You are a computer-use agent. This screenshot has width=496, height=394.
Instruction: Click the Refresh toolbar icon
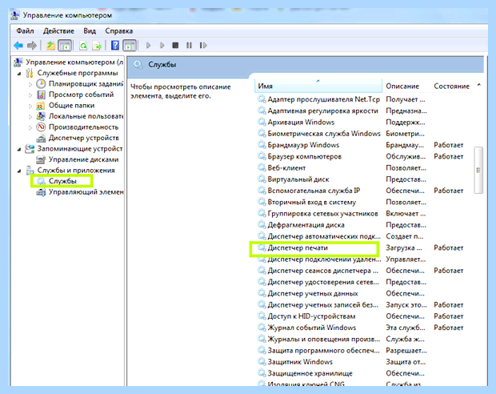click(83, 46)
